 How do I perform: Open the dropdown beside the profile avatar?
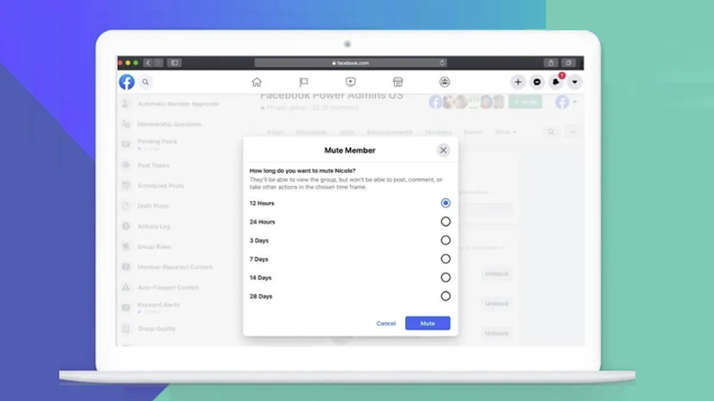(575, 103)
